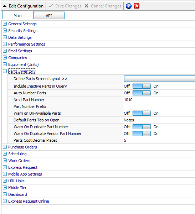195x214 pixels.
Task: Click the Mobile App Settings heading text
Action: point(25,174)
